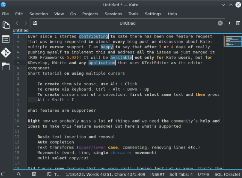Open the Documents sidebar panel

(x=6, y=25)
